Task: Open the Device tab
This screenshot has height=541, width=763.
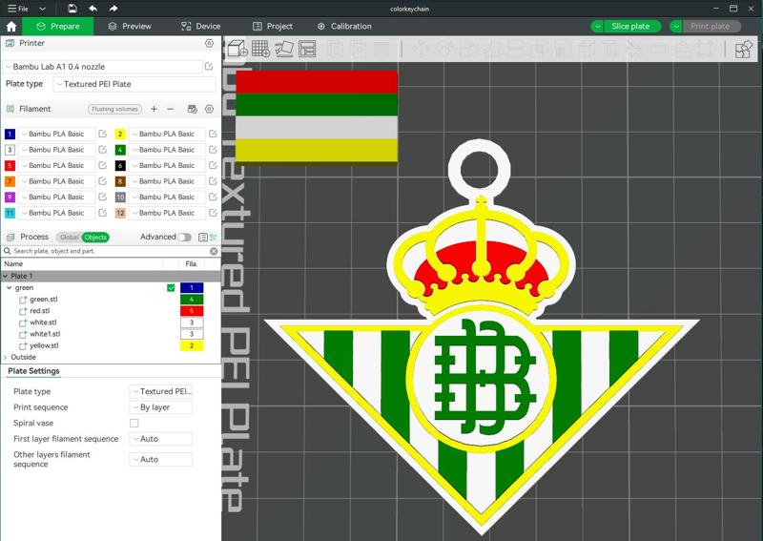Action: (200, 27)
